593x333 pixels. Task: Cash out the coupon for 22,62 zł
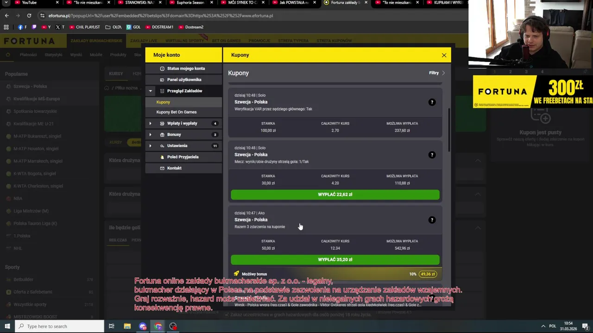point(335,195)
